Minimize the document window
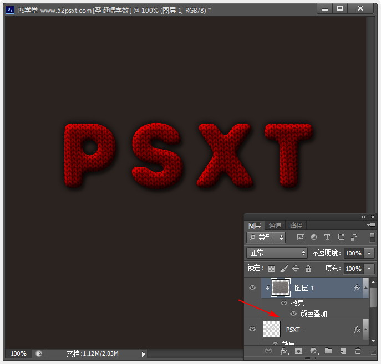 pos(325,9)
